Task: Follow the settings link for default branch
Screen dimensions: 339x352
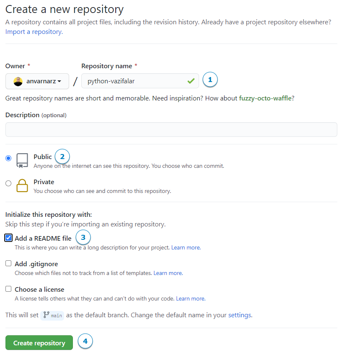Action: point(240,315)
